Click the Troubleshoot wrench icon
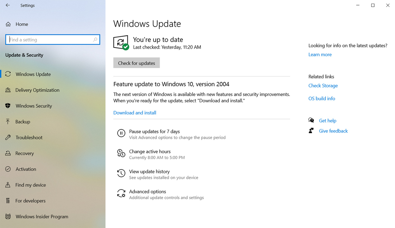 (8, 137)
